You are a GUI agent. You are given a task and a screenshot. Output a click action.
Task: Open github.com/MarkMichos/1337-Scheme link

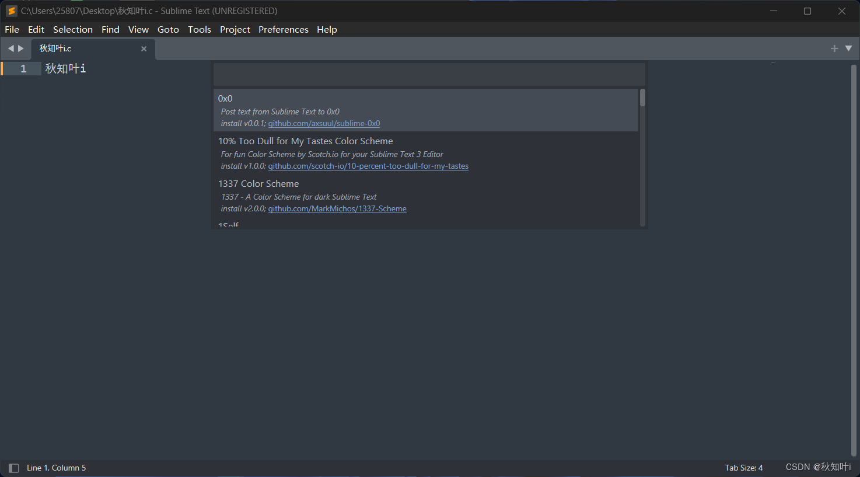click(337, 209)
